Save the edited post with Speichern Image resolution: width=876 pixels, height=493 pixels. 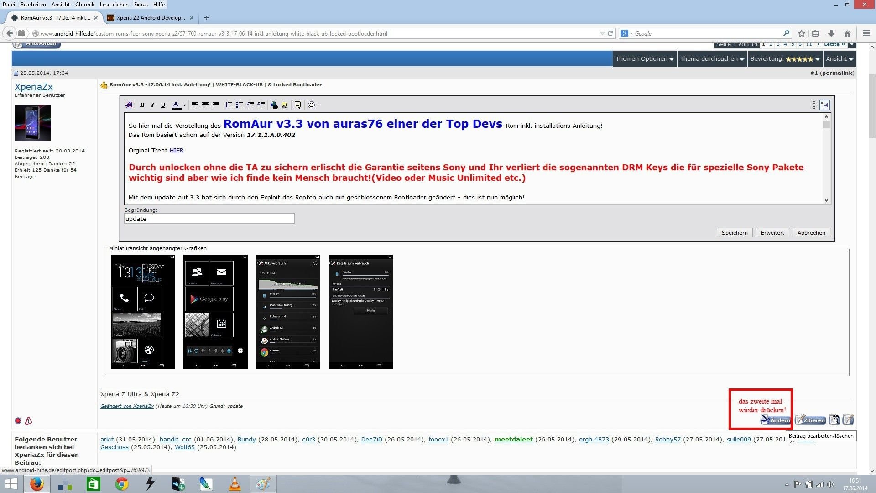735,233
